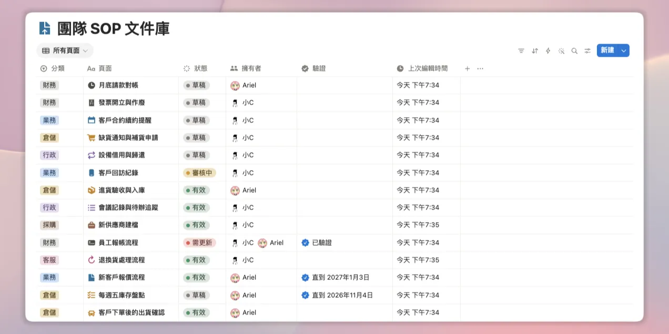This screenshot has width=669, height=334.
Task: Click the 業務 tag in 客戶合約續約提醒 row
Action: point(49,120)
